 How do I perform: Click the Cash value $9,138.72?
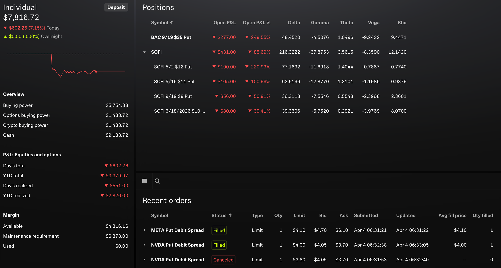coord(117,135)
